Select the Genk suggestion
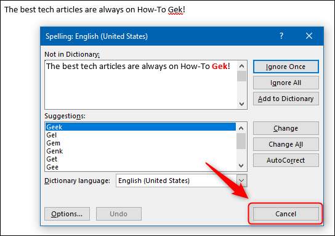The height and width of the screenshot is (236, 335). [140, 151]
